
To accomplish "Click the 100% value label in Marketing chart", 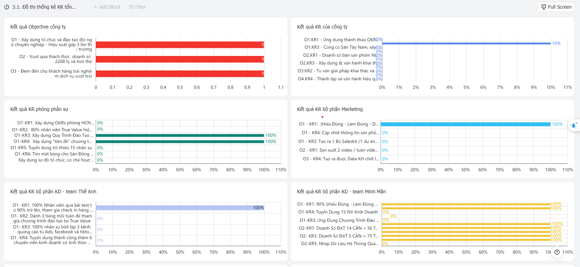I will pyautogui.click(x=557, y=124).
